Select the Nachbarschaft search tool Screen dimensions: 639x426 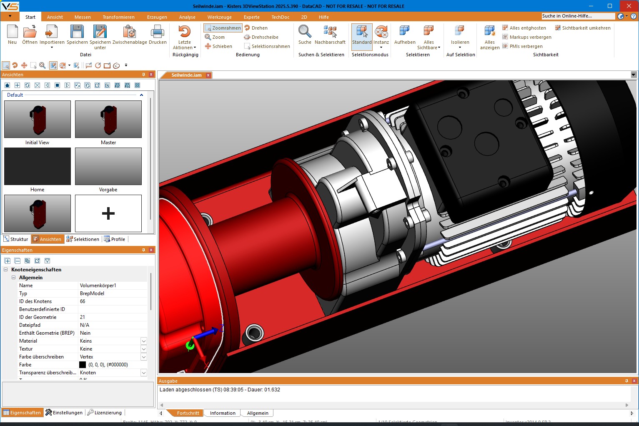pyautogui.click(x=330, y=32)
